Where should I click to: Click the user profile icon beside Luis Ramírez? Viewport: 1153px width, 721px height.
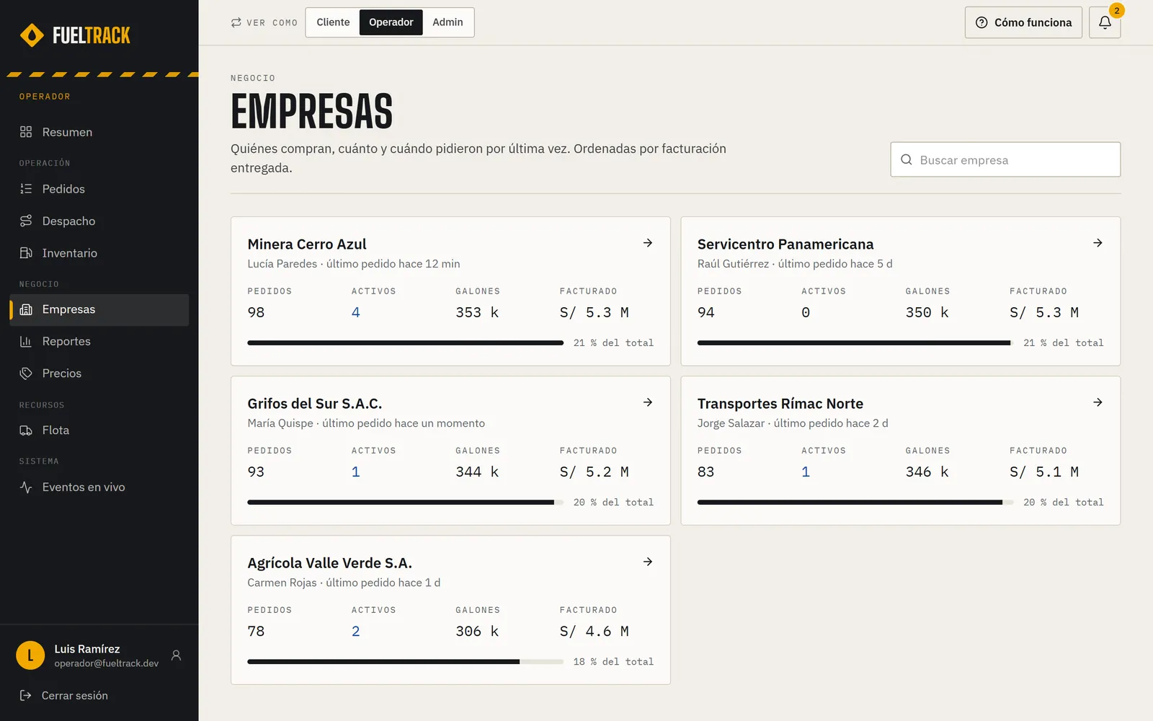(176, 655)
